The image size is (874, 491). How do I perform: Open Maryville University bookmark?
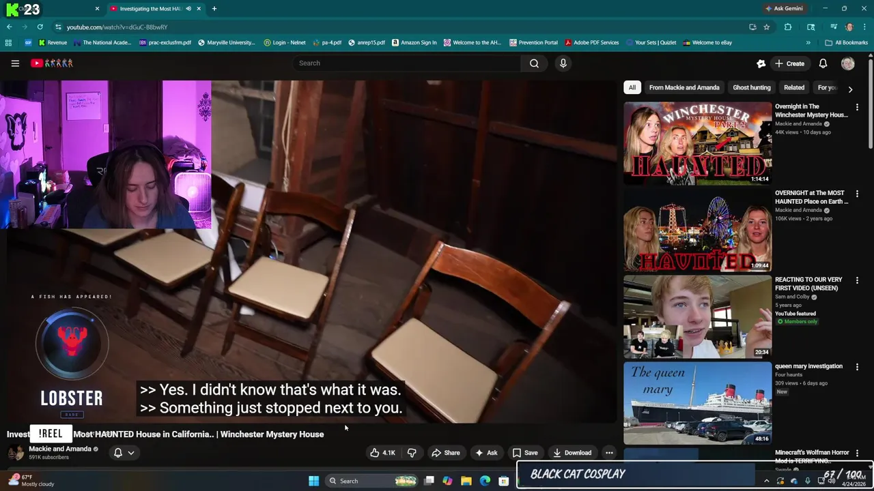tap(226, 42)
